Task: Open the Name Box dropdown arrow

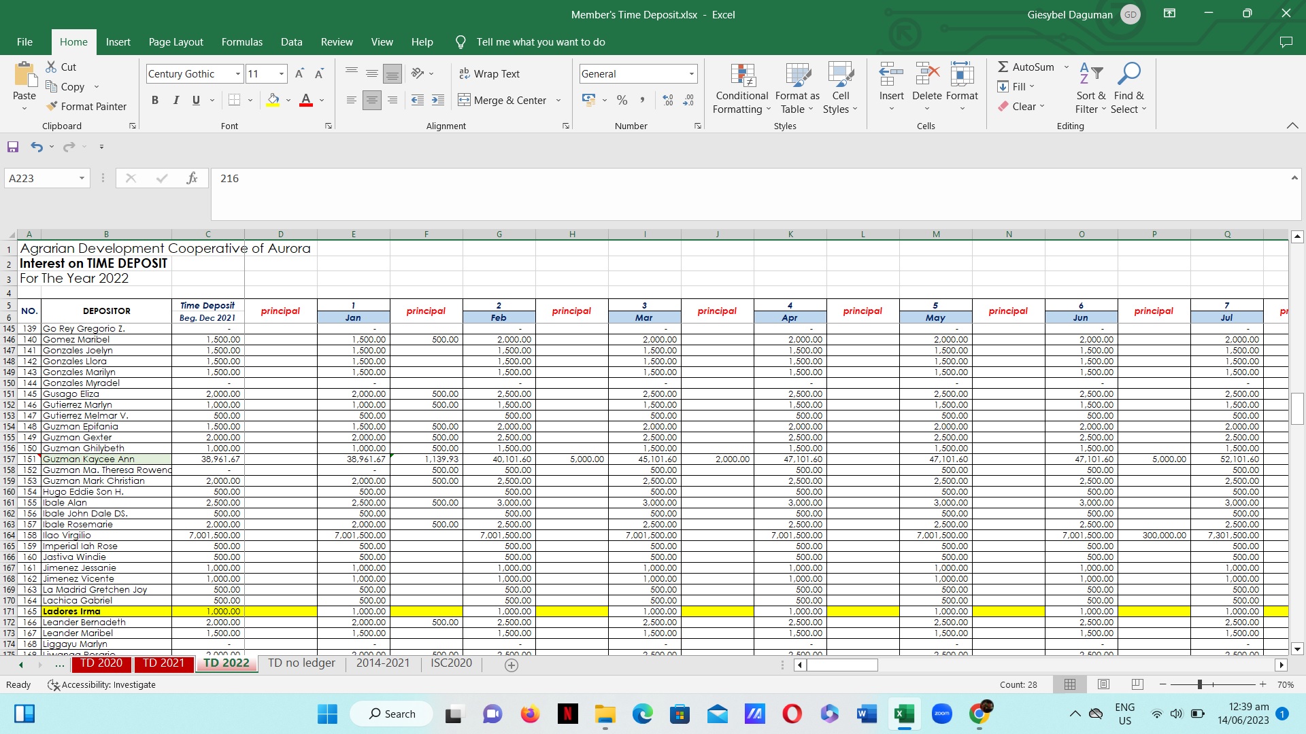Action: tap(82, 178)
